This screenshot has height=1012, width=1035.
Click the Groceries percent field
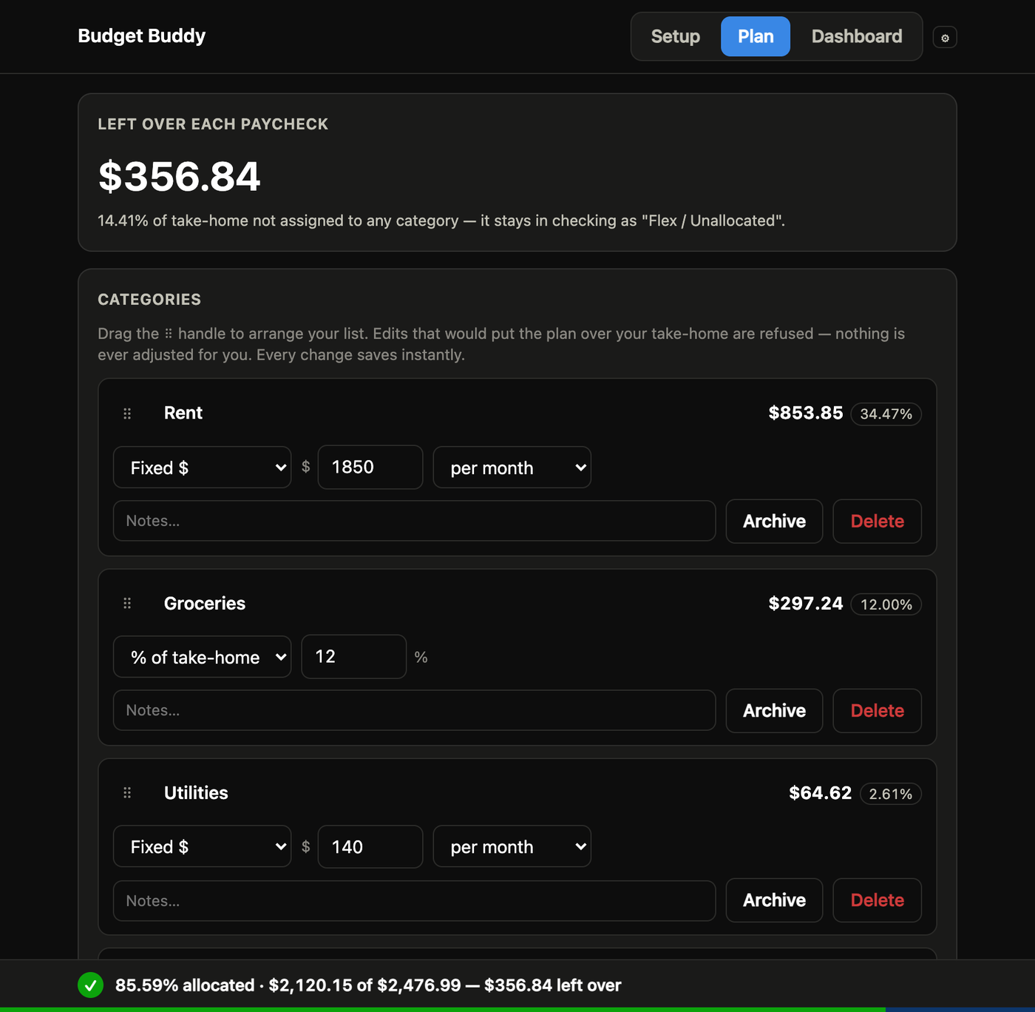[354, 656]
